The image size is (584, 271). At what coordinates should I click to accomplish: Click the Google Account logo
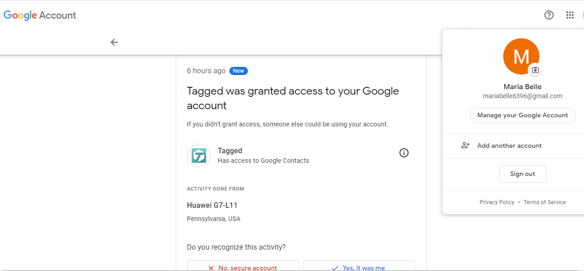coord(40,15)
